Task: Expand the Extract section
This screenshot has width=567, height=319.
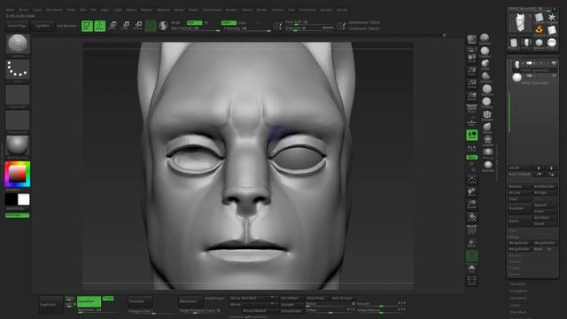Action: [514, 274]
